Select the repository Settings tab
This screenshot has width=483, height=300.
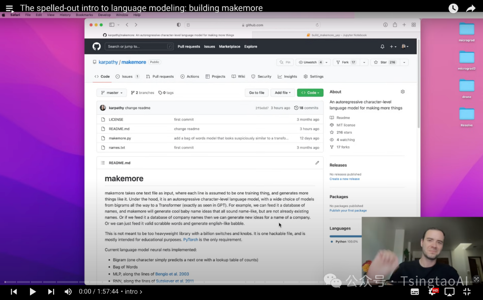tap(314, 76)
